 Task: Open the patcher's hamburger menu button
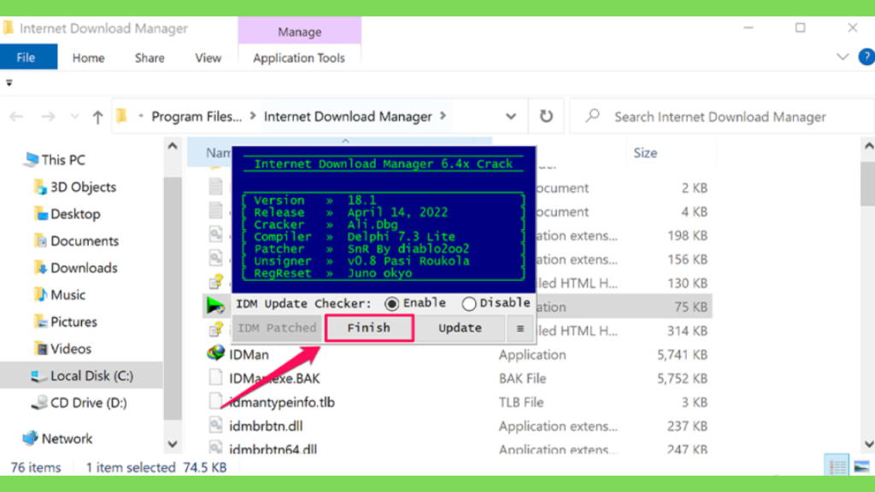click(x=520, y=329)
